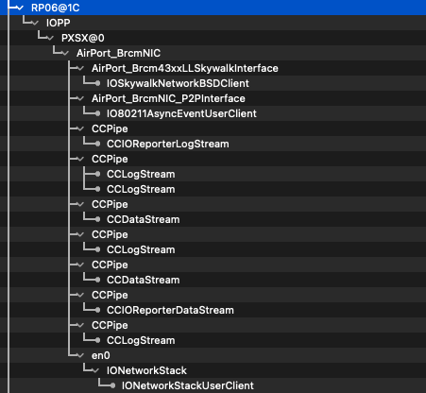
Task: Select the IONetworkStack entry
Action: (x=146, y=370)
